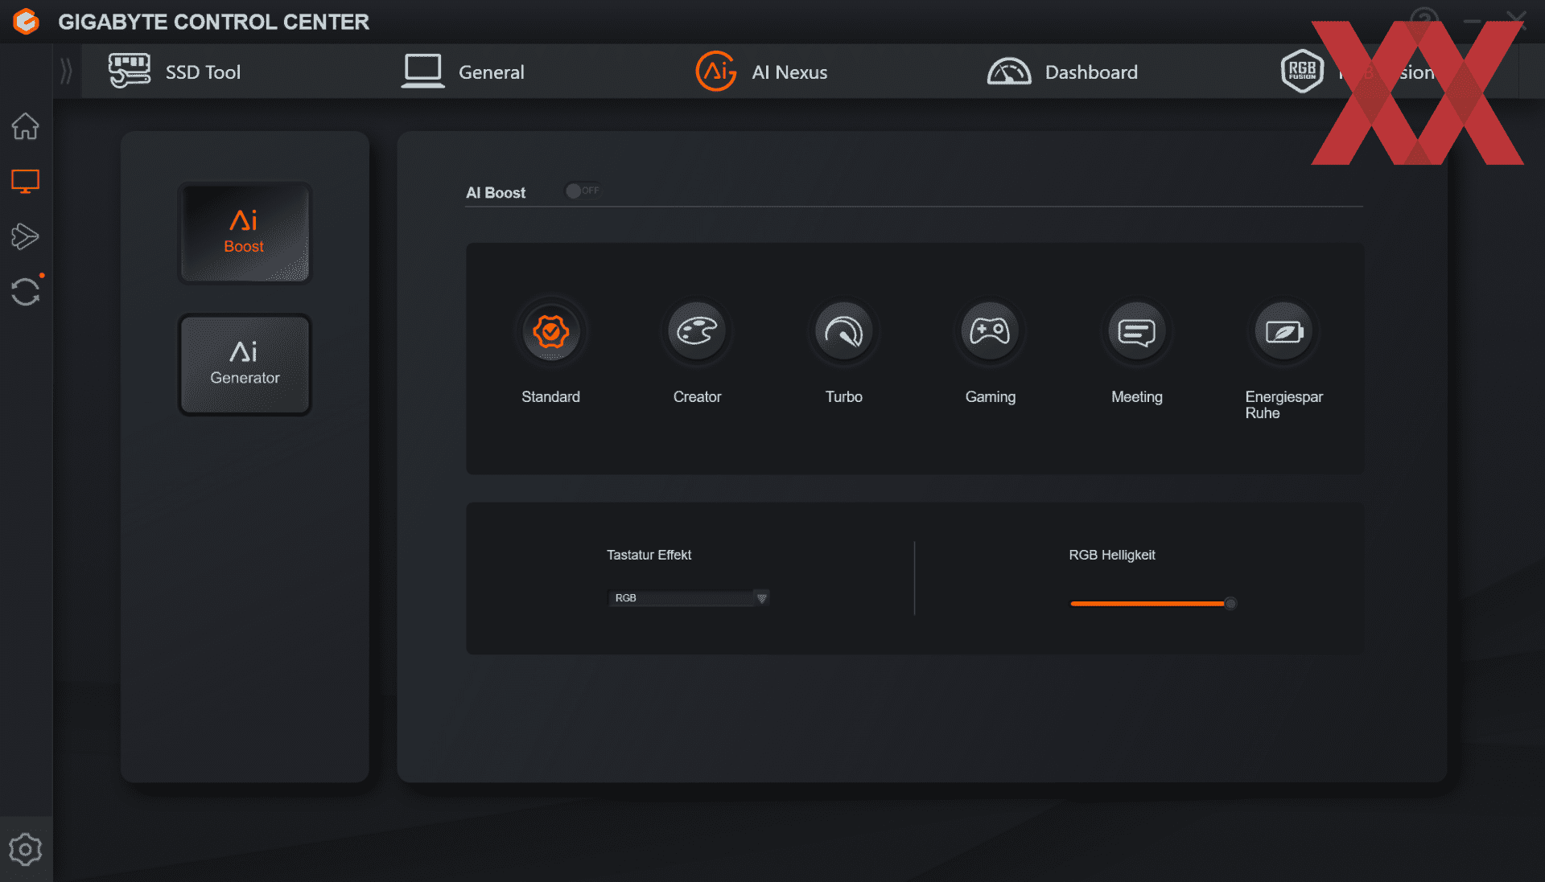Image resolution: width=1545 pixels, height=882 pixels.
Task: Switch to the General tab
Action: (463, 72)
